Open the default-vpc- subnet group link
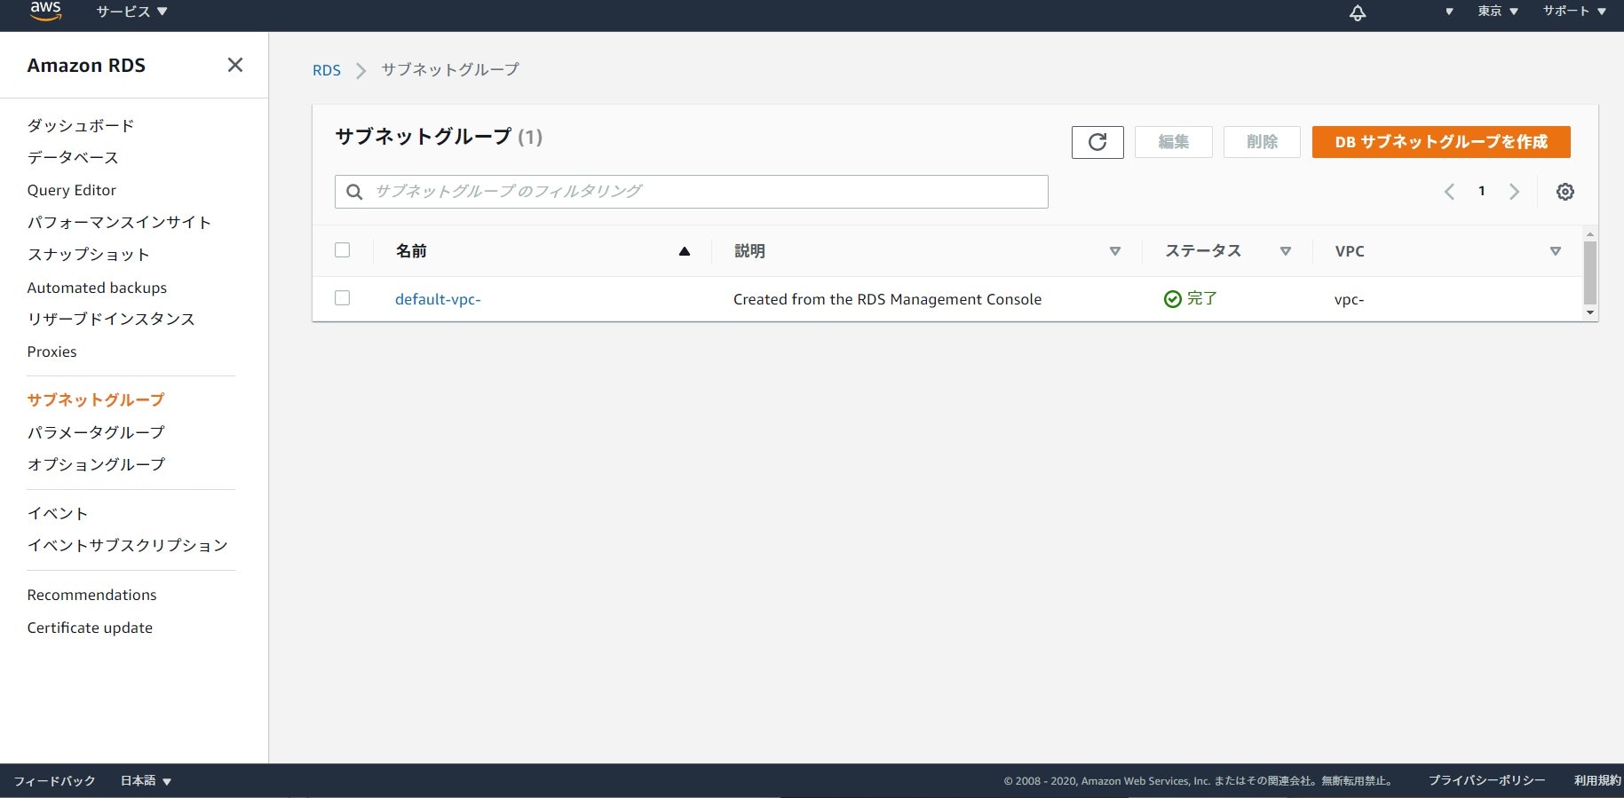The width and height of the screenshot is (1624, 798). 438,299
